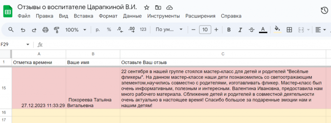The image size is (331, 123).
Task: Undo the last action
Action: [x=23, y=30]
